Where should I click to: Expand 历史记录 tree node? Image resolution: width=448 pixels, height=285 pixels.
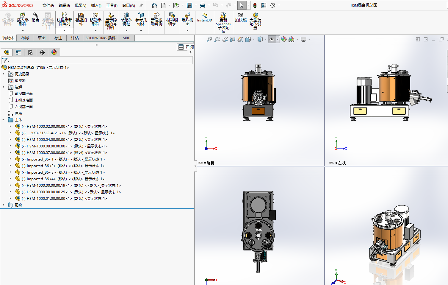4,74
